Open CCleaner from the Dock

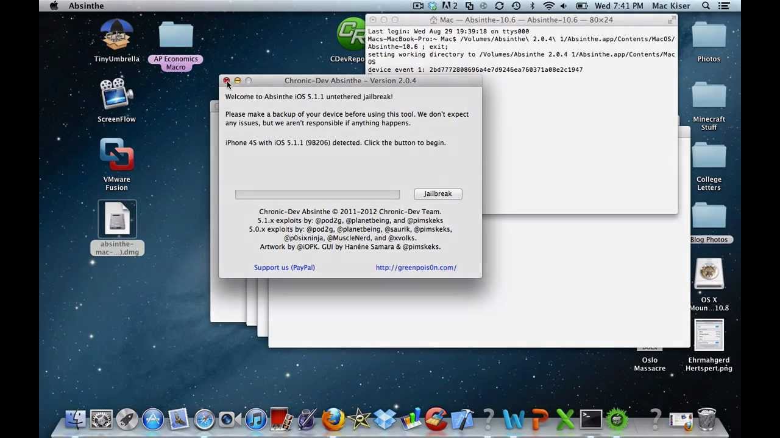(436, 419)
